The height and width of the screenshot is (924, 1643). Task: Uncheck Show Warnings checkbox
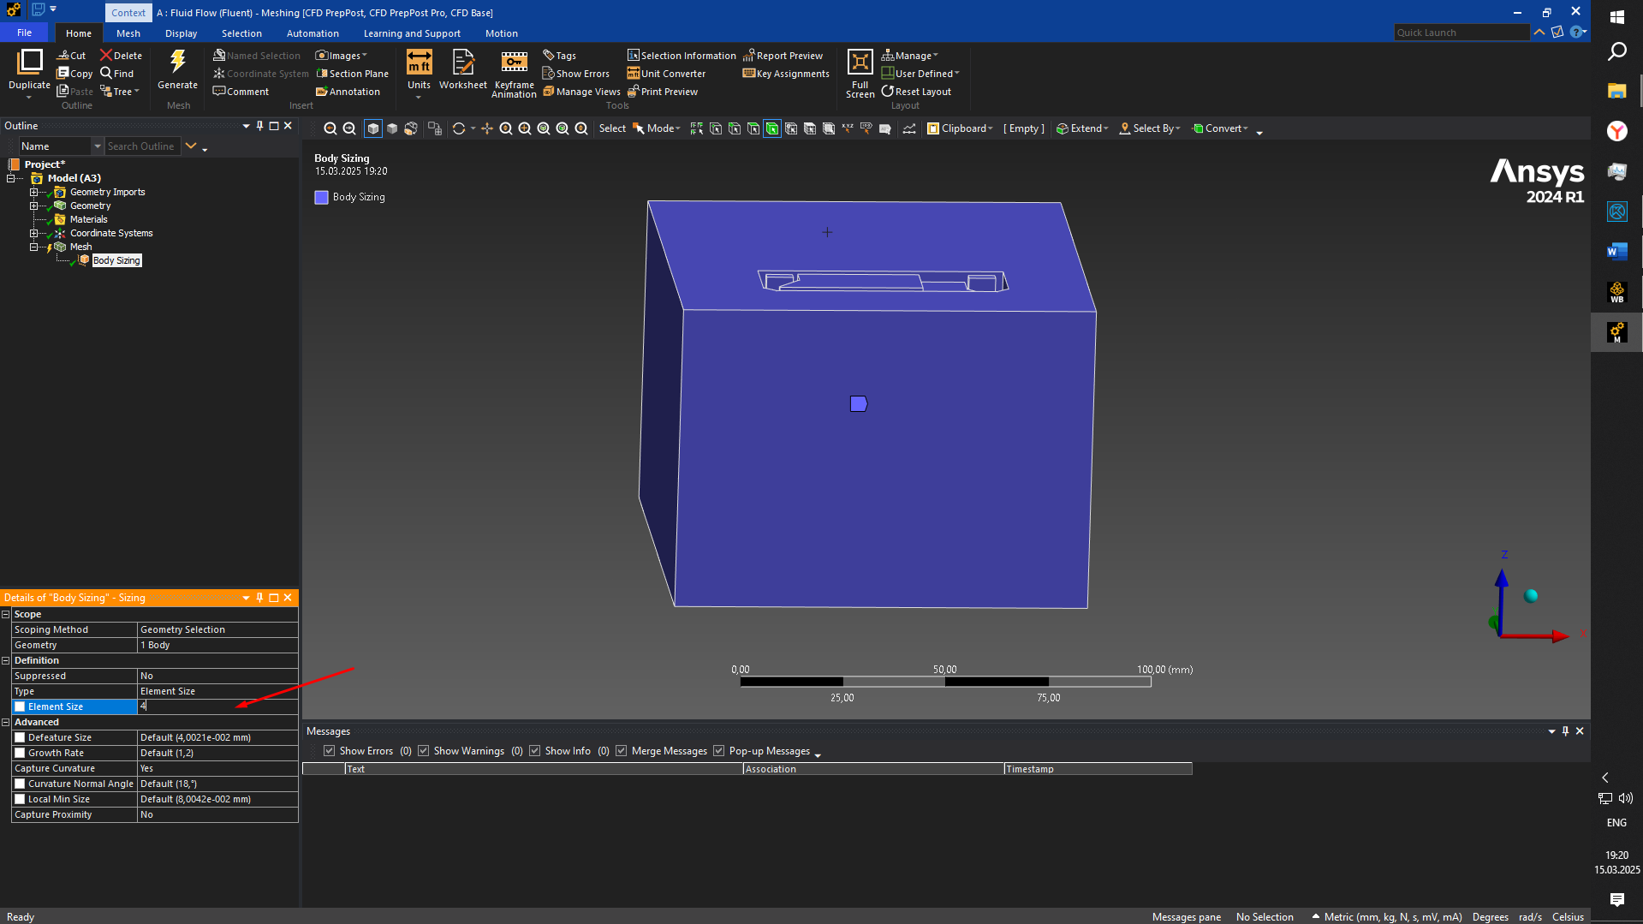coord(423,751)
